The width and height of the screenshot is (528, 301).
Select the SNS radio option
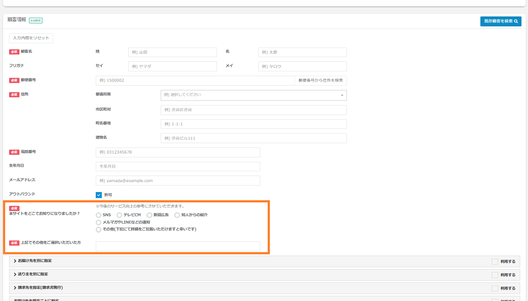coord(99,215)
